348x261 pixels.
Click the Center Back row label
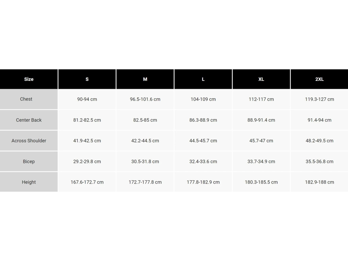tap(29, 120)
